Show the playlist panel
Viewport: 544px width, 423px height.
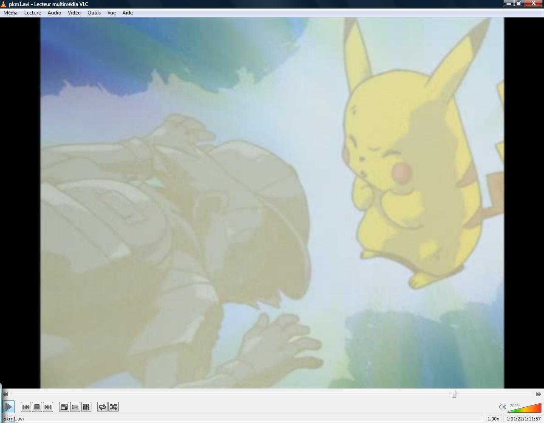click(x=75, y=407)
